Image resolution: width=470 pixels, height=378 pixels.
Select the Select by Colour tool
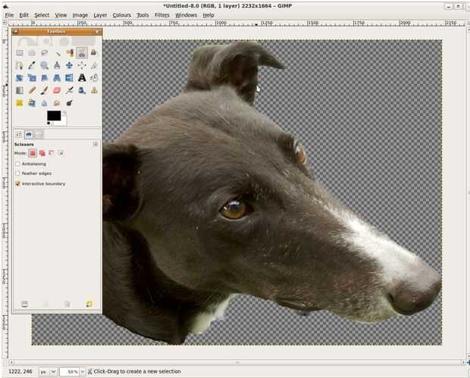69,53
